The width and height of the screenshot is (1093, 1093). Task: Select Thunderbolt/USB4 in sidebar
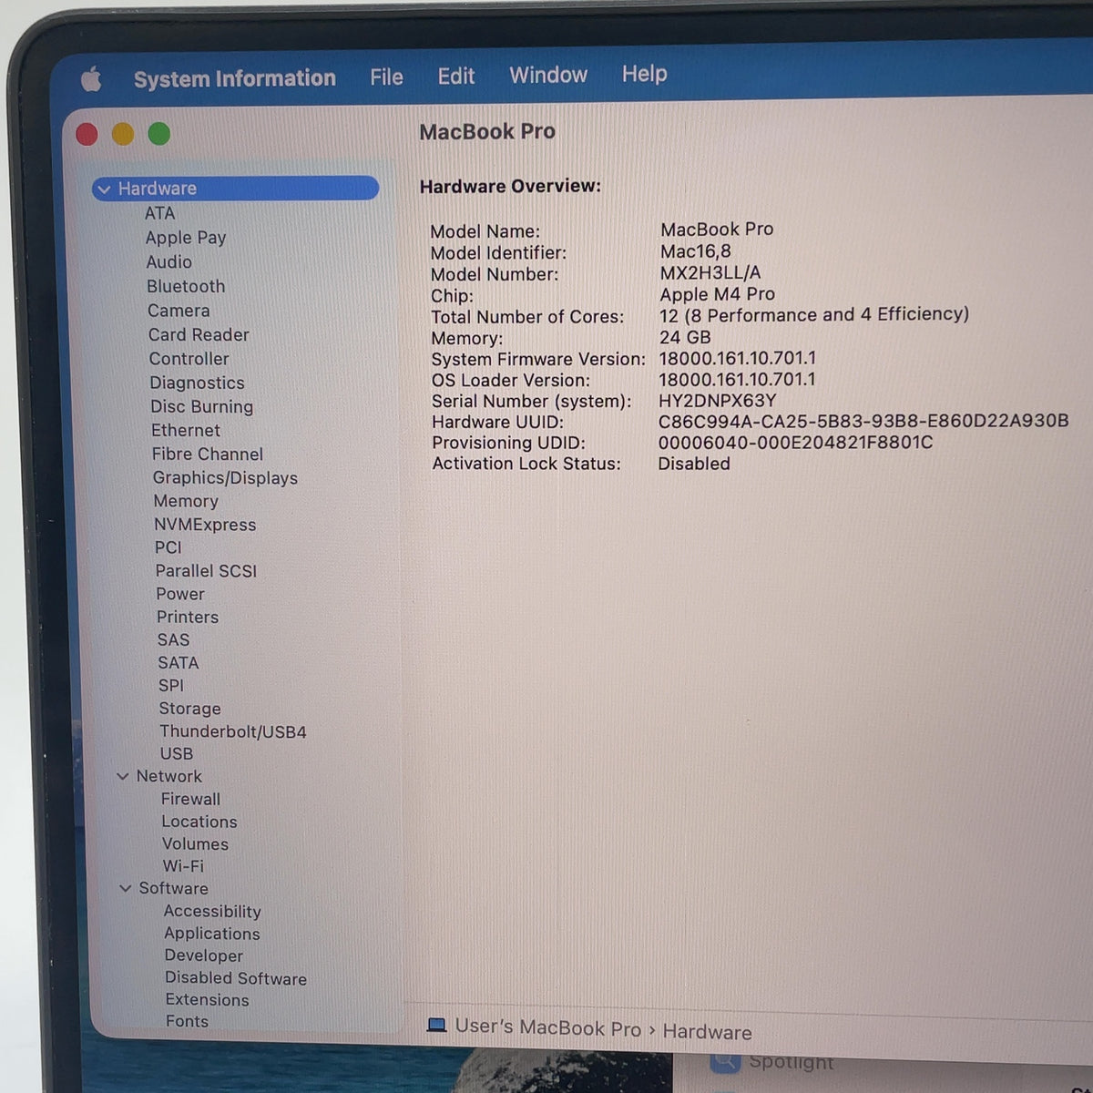point(233,731)
